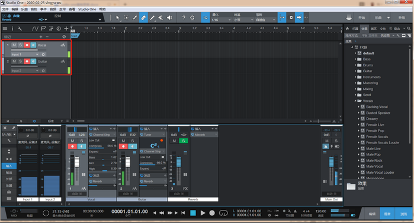The image size is (414, 223).
Task: Select the Mute tool
Action: [161, 18]
